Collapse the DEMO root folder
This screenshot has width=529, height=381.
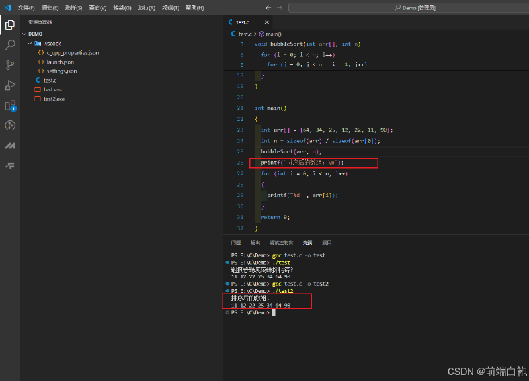coord(24,34)
